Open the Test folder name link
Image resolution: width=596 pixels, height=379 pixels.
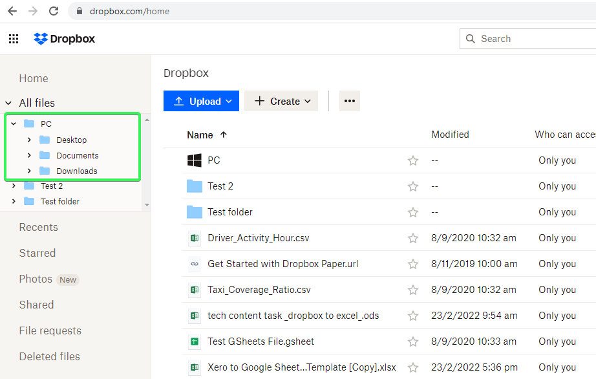230,212
